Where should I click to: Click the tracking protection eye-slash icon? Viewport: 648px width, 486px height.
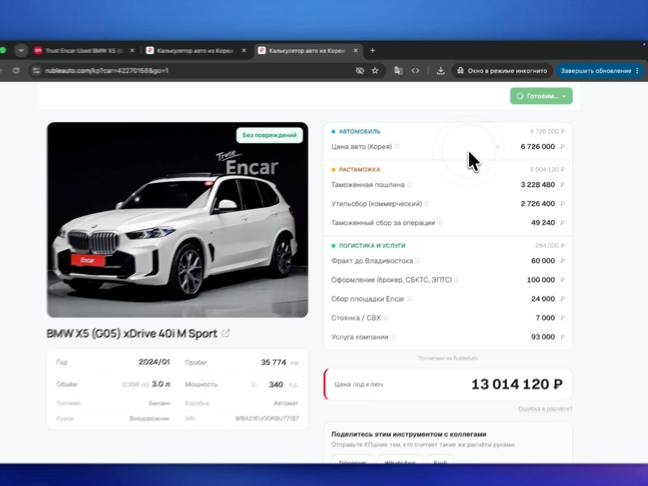click(x=360, y=71)
